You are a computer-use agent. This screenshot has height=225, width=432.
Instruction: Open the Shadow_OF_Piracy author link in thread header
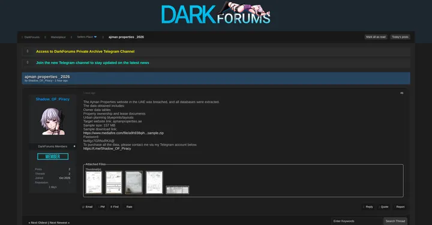[40, 80]
